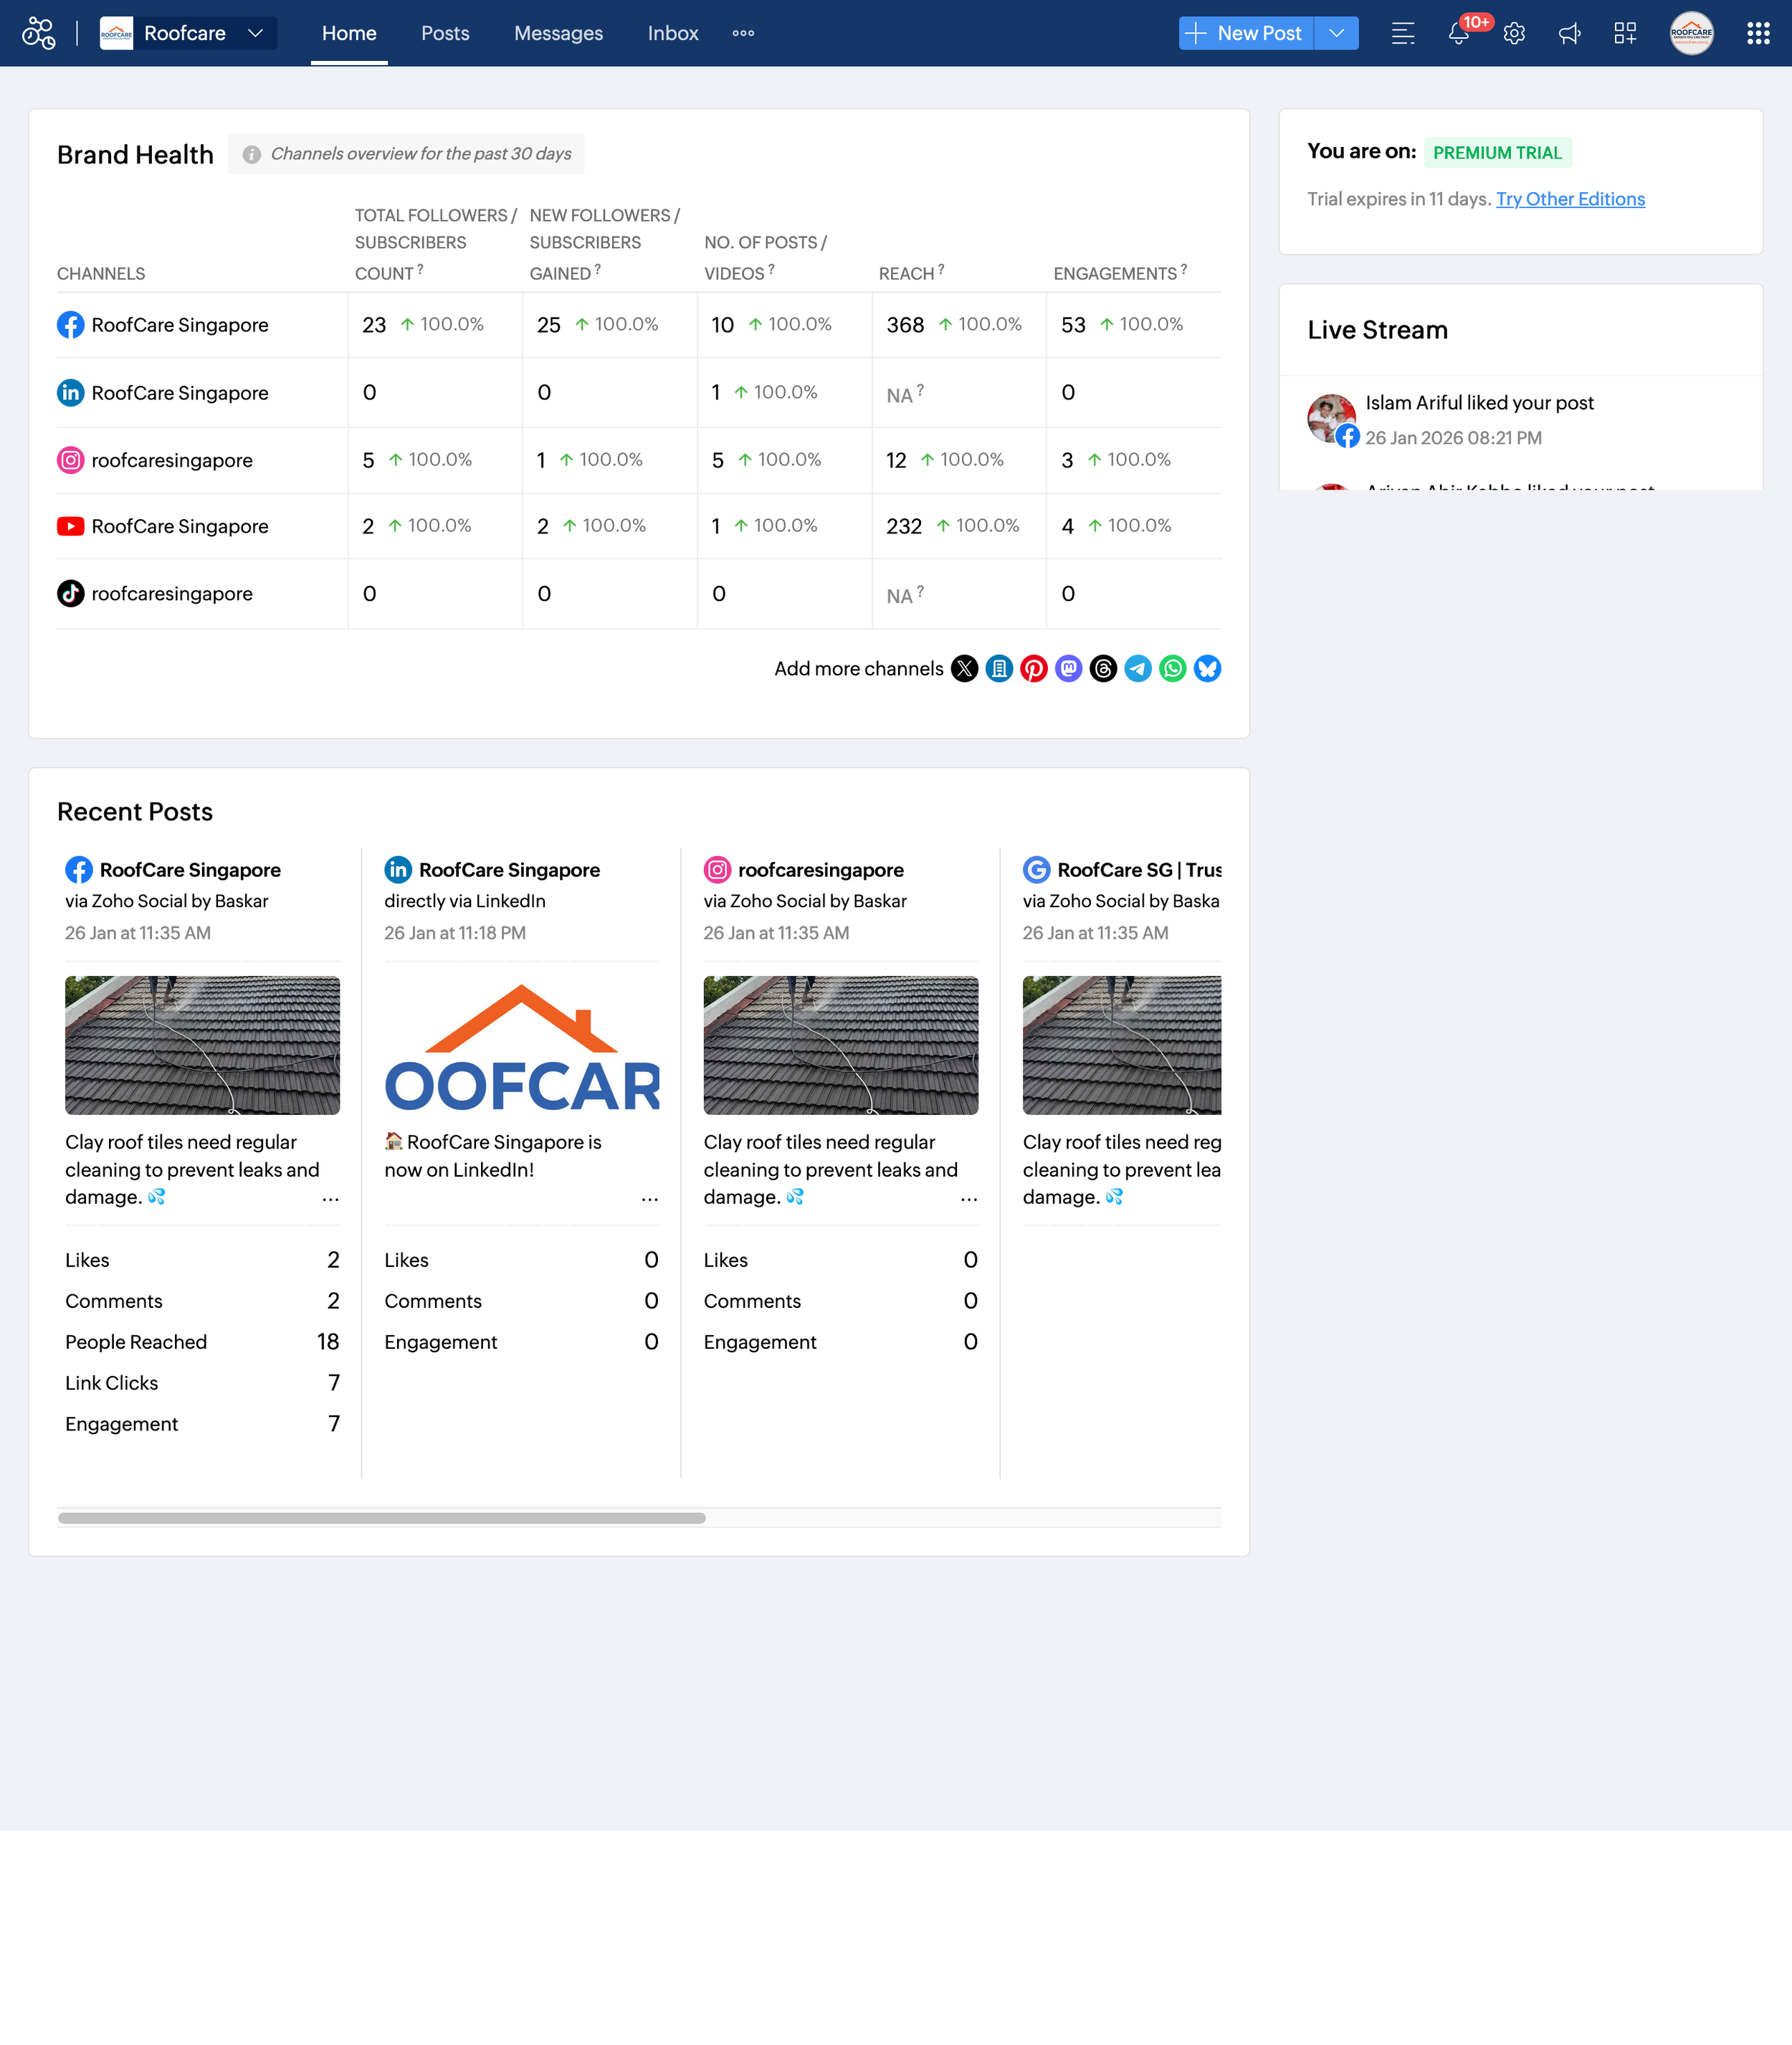Click Islam Ariful's avatar in Live Stream
Screen dimensions: 1792x2045
coord(1331,418)
